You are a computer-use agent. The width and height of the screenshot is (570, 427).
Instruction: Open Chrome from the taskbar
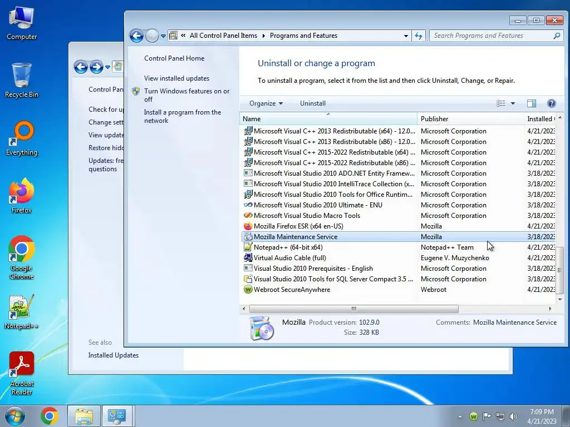50,416
